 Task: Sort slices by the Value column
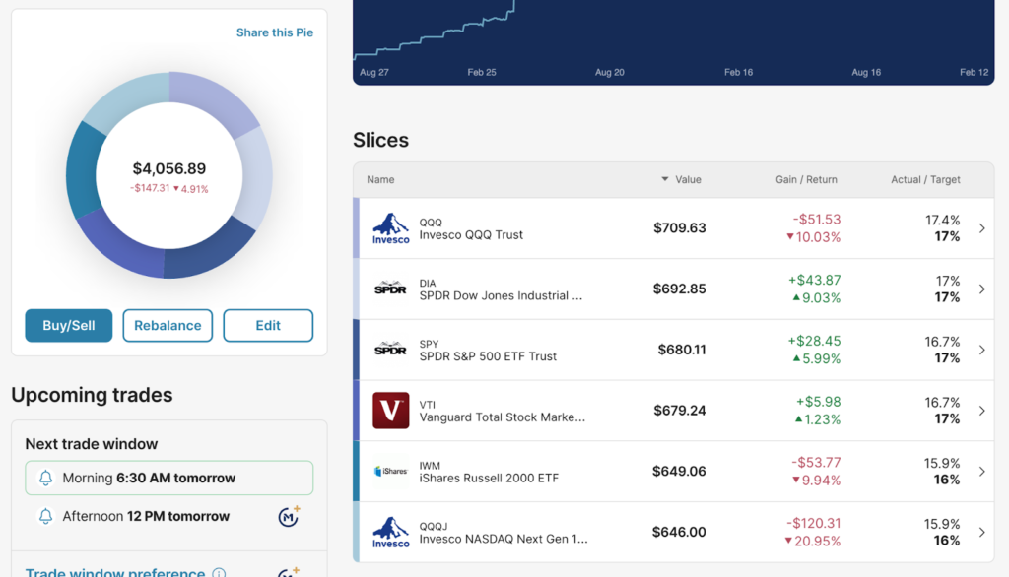(x=681, y=179)
